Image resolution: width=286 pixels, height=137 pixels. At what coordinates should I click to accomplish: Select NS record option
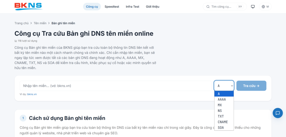(224, 111)
